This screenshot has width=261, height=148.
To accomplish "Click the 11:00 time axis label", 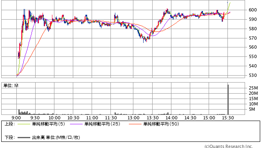I will click(x=92, y=118).
